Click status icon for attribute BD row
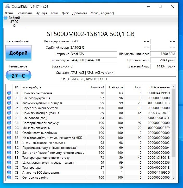Image resolution: width=183 pixels, height=188 pixels. coord(9,152)
